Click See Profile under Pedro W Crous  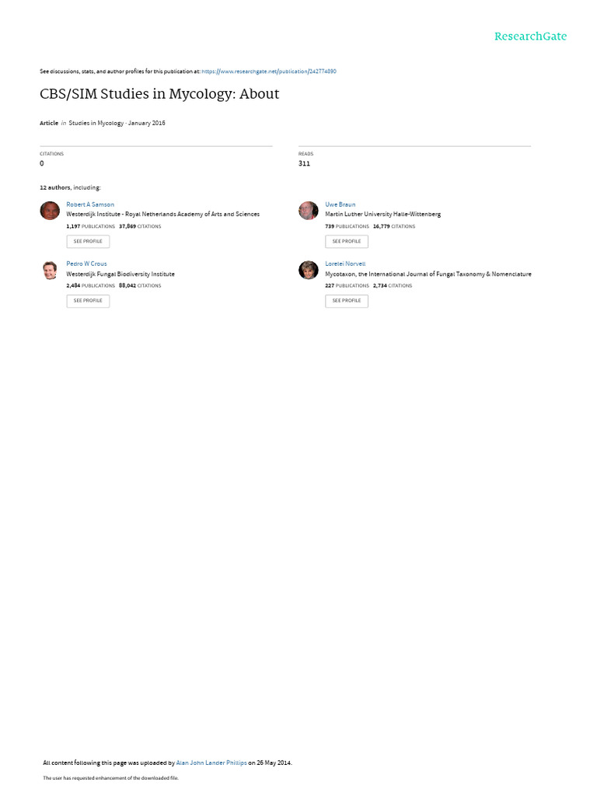(88, 301)
